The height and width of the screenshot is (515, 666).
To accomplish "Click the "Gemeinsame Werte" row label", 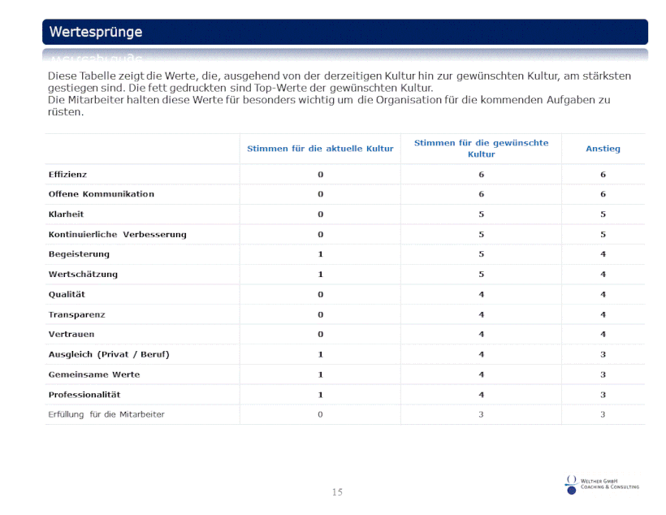I will click(94, 374).
